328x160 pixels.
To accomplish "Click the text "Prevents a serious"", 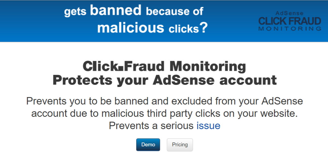I will (x=151, y=126).
